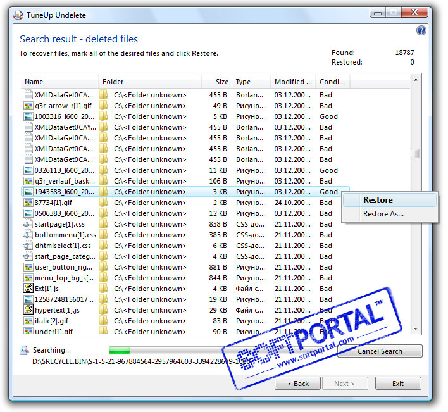Image resolution: width=448 pixels, height=412 pixels.
Task: Click the image icon of q3r_arrow_r[1].gif
Action: point(28,106)
